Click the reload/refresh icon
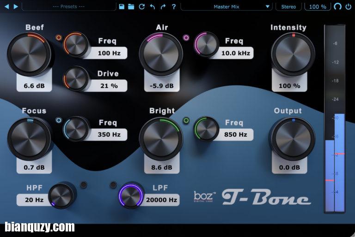 (x=142, y=6)
